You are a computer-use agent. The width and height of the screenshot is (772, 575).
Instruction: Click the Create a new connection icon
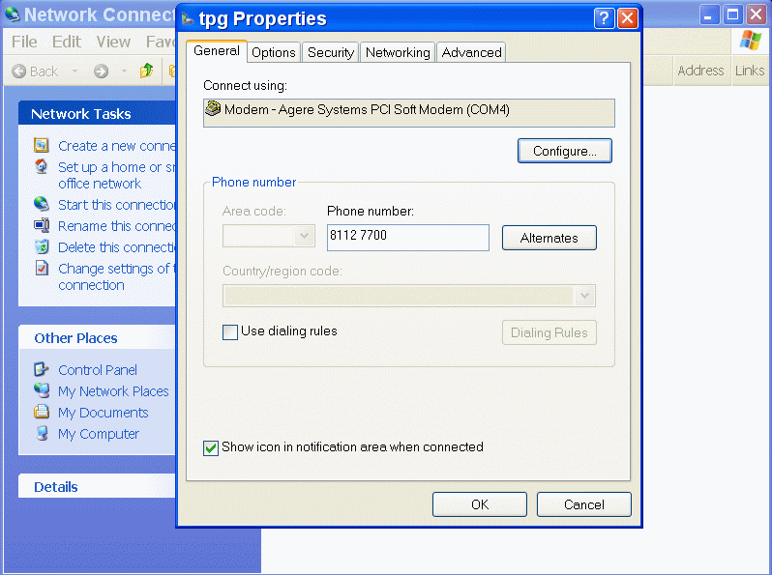(x=42, y=145)
